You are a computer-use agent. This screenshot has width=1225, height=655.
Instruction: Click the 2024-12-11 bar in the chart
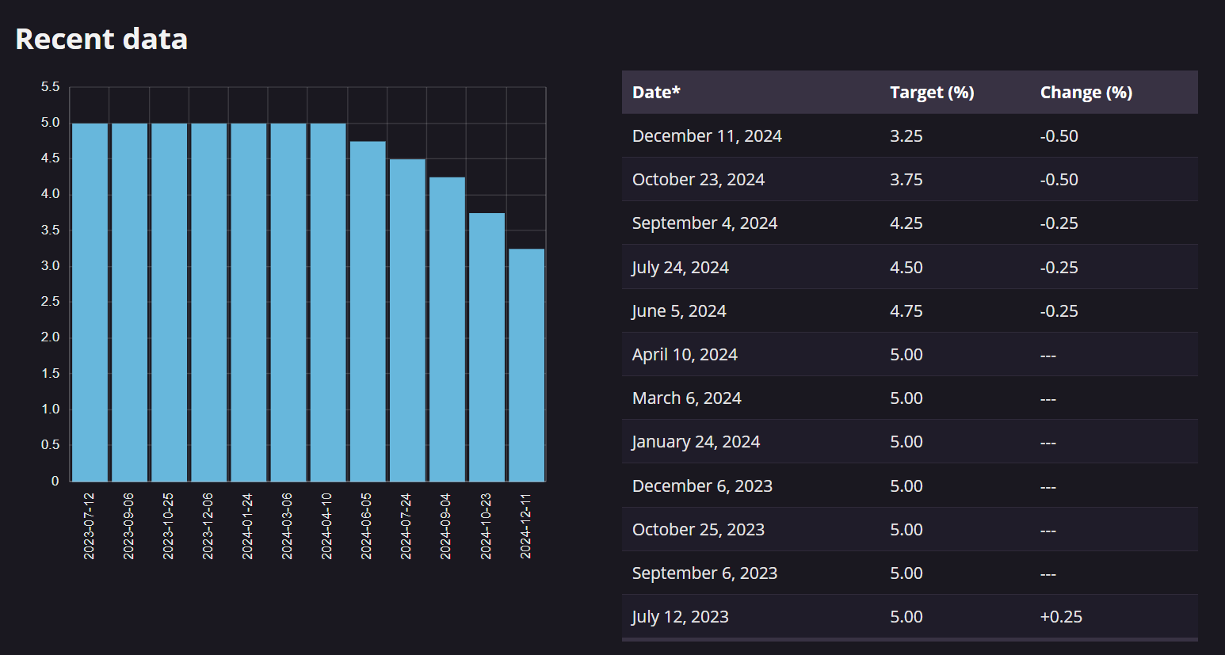click(x=526, y=365)
